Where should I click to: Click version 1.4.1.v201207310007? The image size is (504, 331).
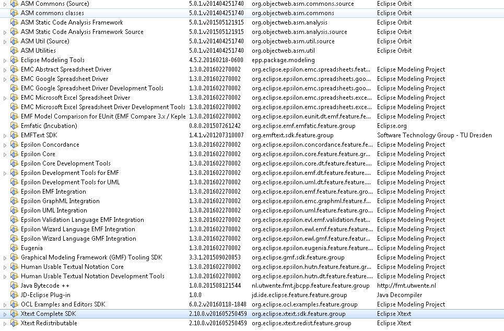(216, 135)
